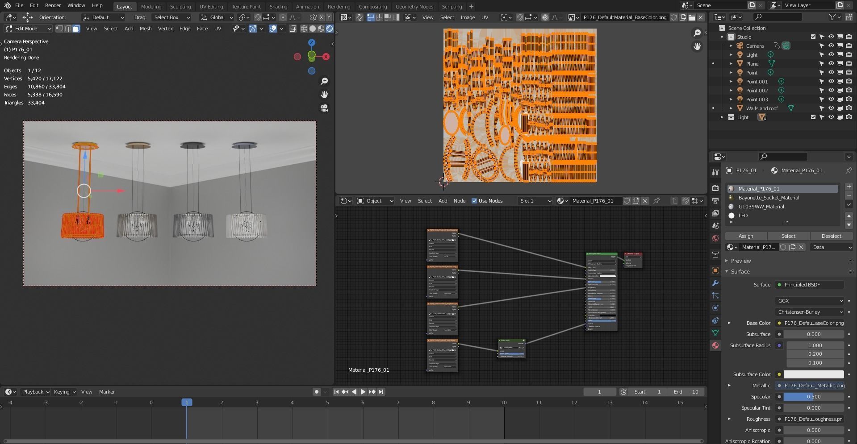Open the Render menu
The height and width of the screenshot is (444, 857).
coord(53,5)
